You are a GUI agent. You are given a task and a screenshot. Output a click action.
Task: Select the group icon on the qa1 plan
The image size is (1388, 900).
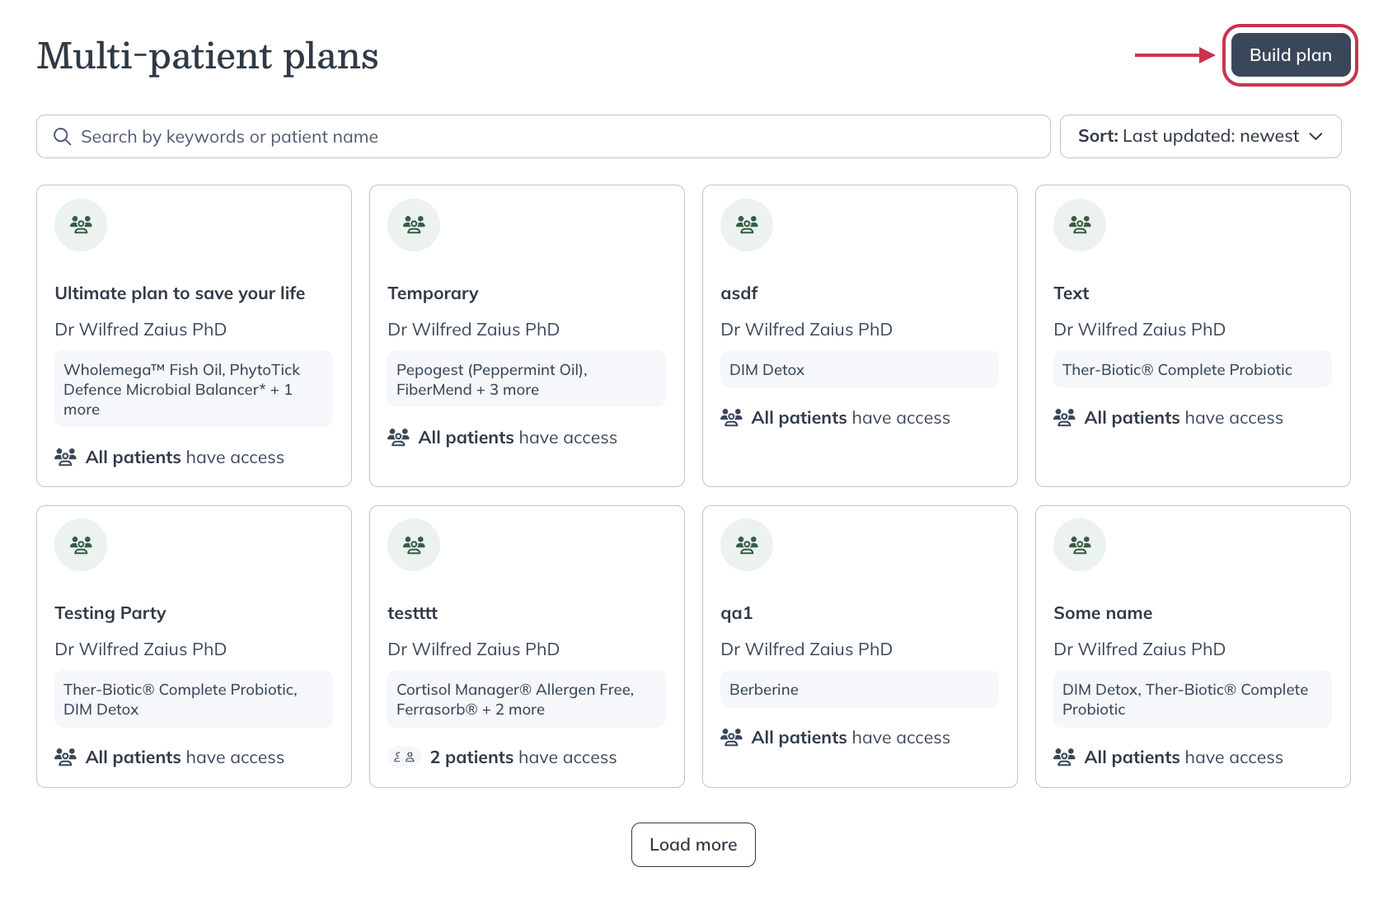[x=746, y=545]
